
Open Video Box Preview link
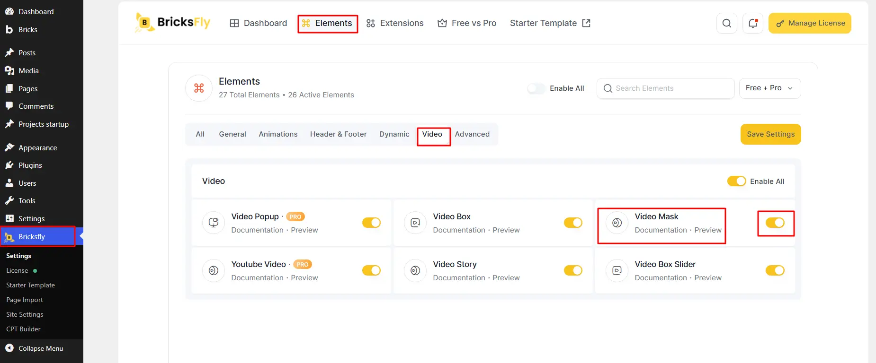(506, 230)
